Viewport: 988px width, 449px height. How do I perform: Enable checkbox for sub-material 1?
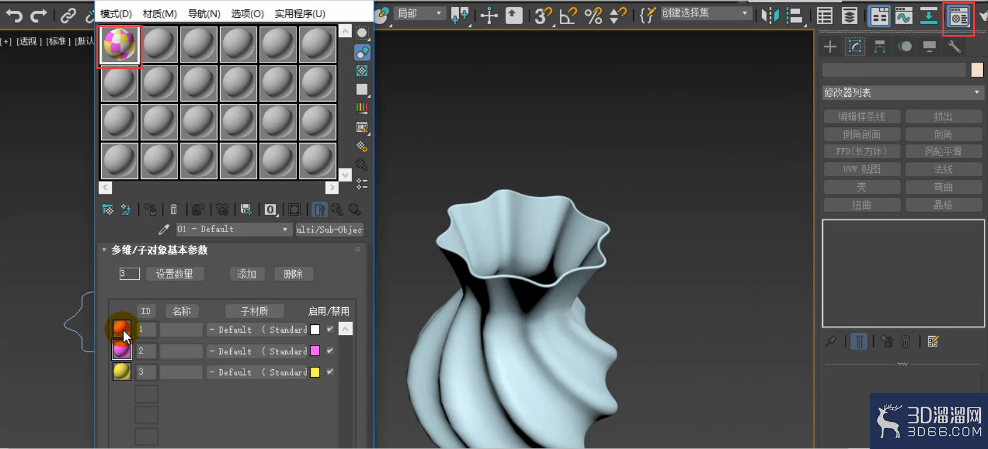pyautogui.click(x=330, y=329)
